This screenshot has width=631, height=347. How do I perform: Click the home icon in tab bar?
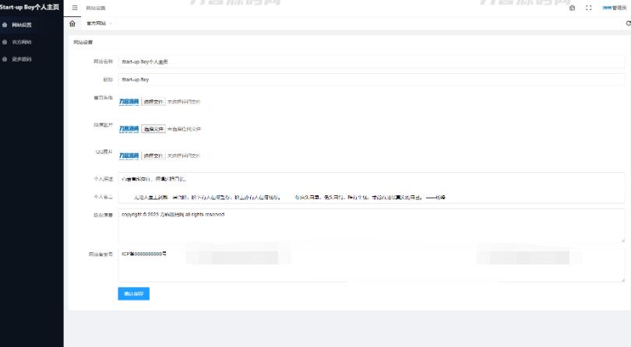click(72, 23)
